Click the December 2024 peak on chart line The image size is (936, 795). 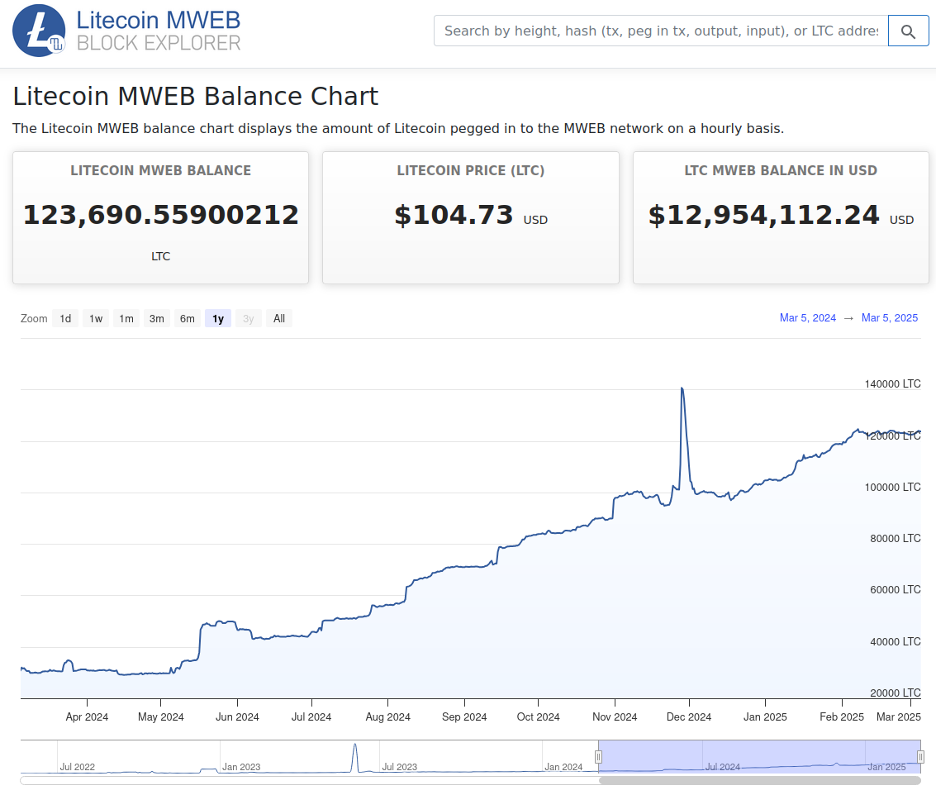(x=682, y=389)
